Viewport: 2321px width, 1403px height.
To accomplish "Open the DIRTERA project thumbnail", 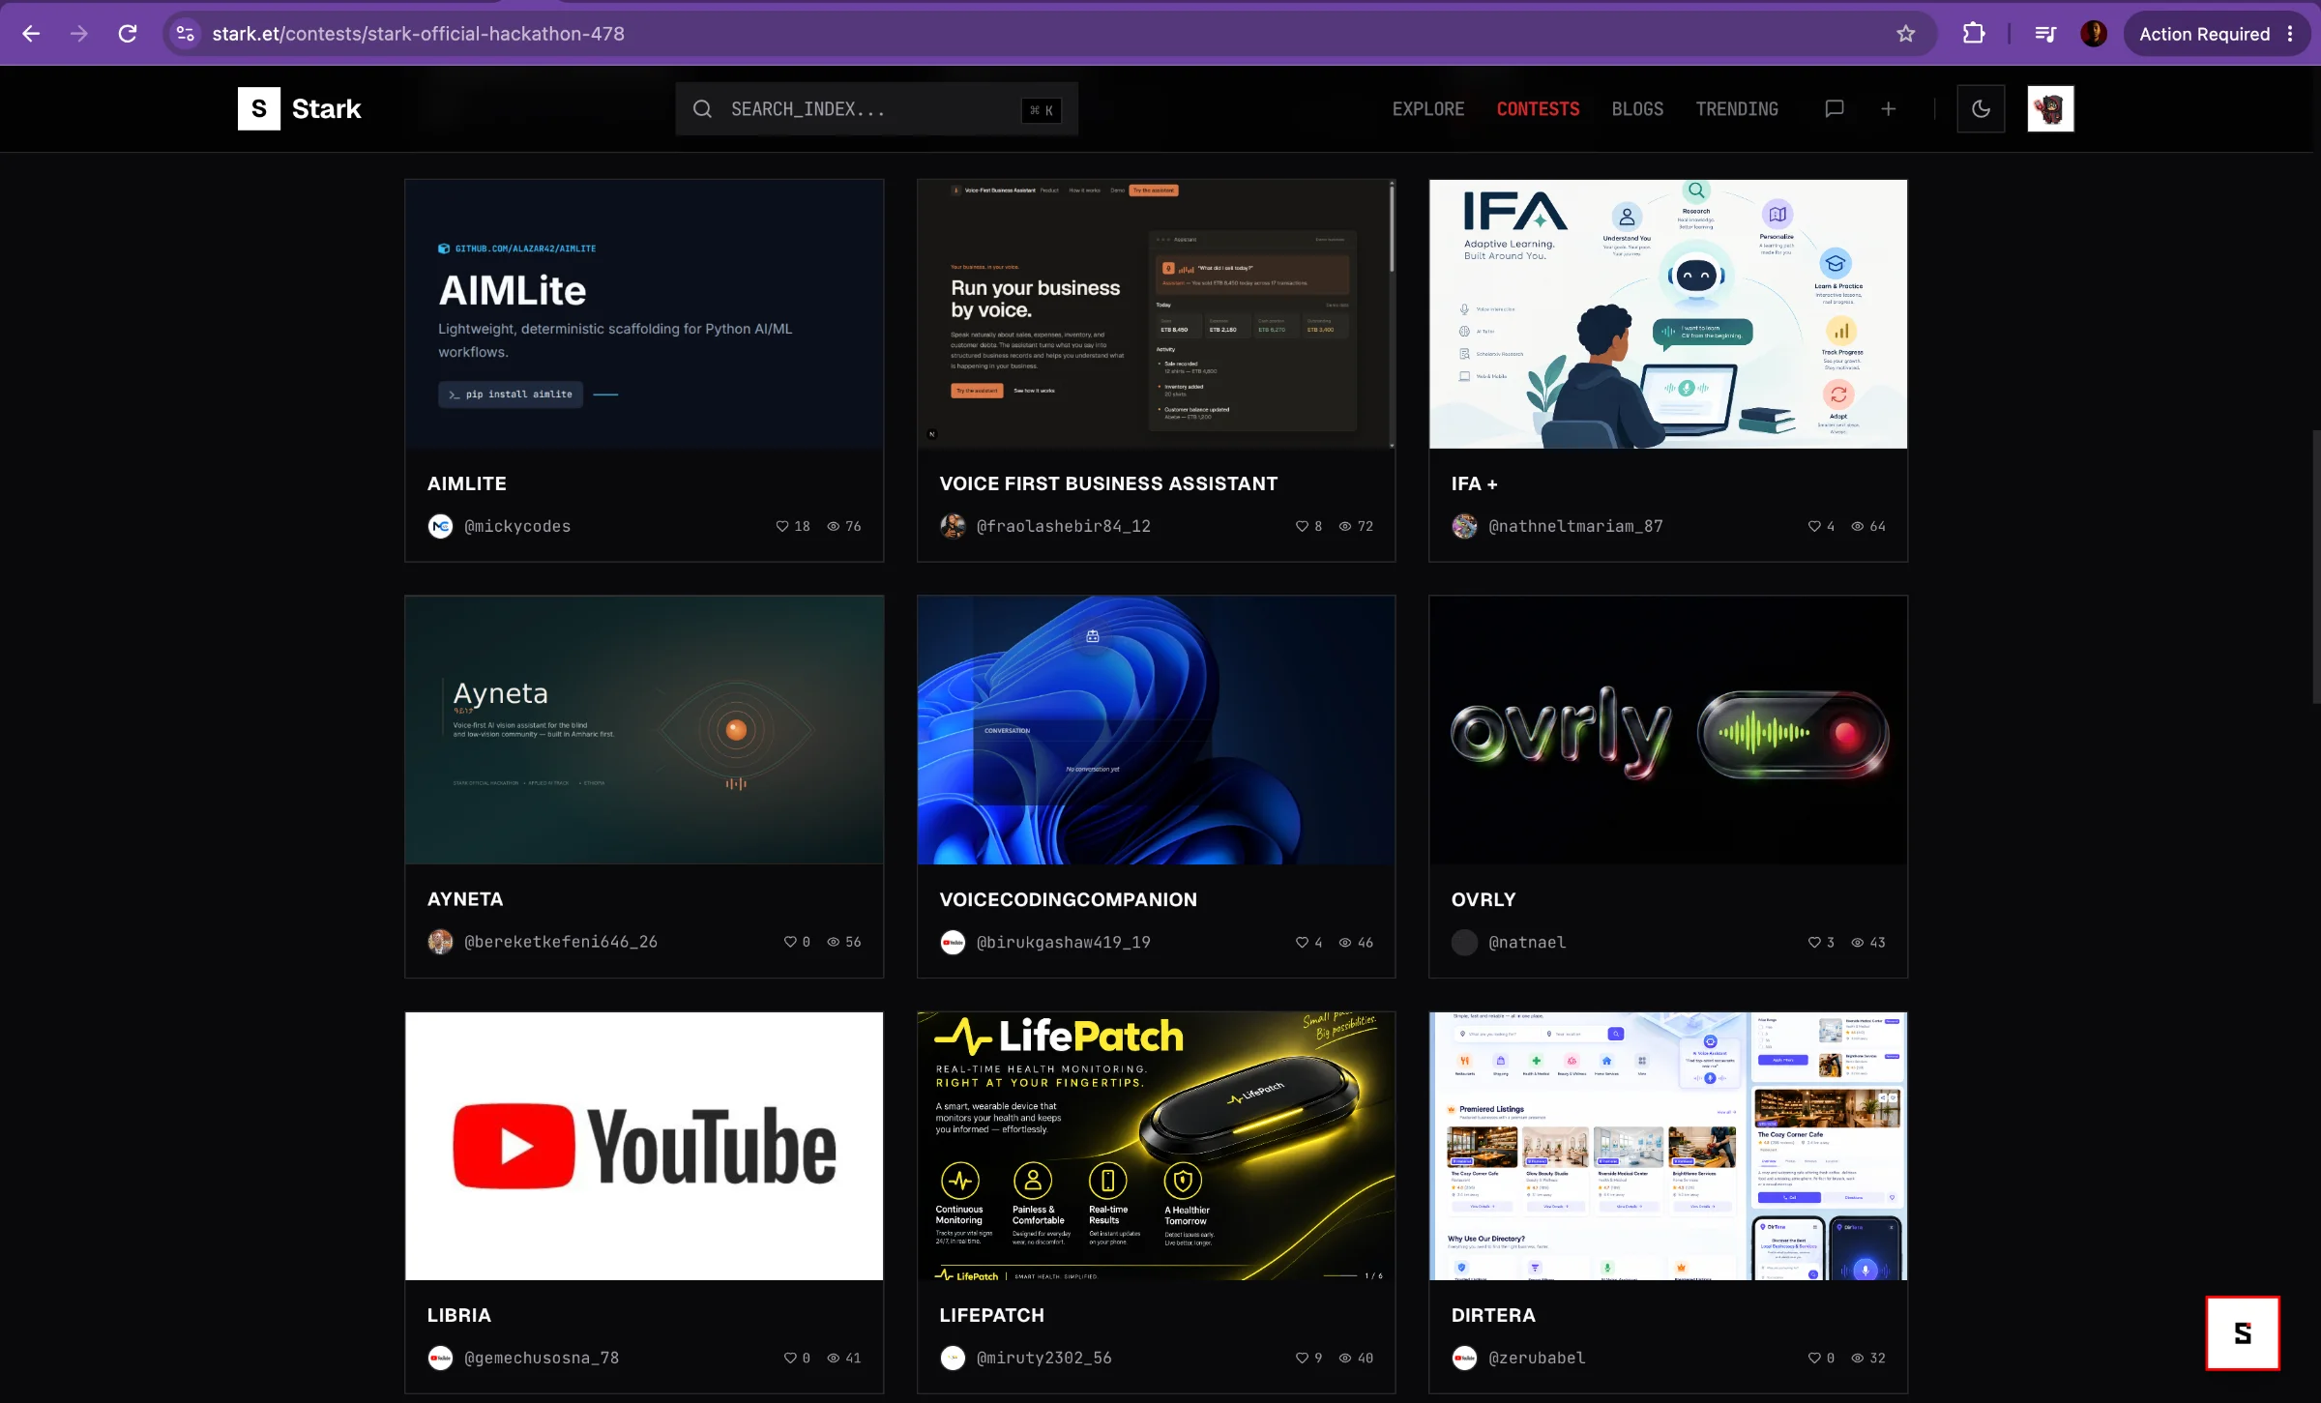I will click(1668, 1146).
